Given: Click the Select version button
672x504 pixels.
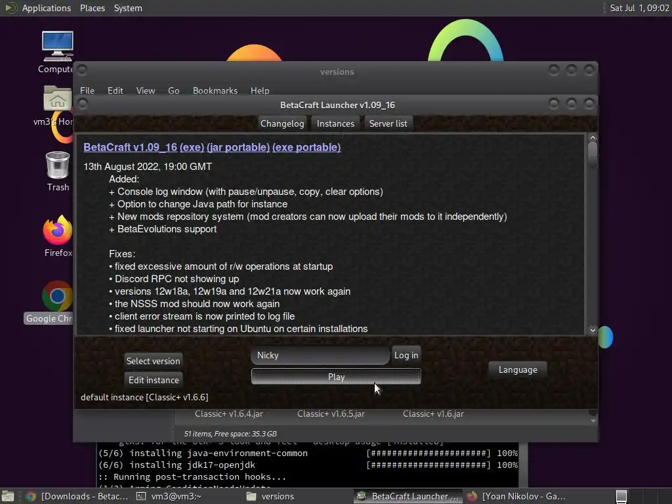Looking at the screenshot, I should [153, 361].
